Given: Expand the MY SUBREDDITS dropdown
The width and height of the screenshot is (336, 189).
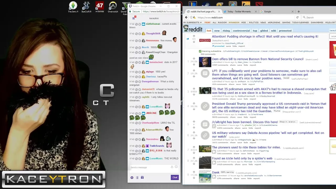Looking at the screenshot, I should pos(192,23).
